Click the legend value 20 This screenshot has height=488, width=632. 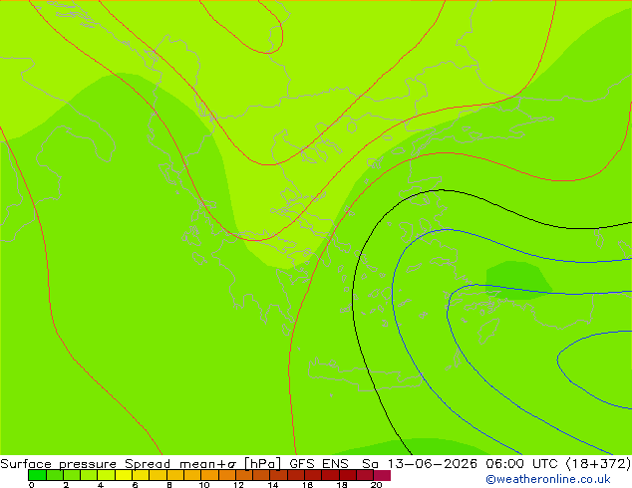click(x=377, y=485)
